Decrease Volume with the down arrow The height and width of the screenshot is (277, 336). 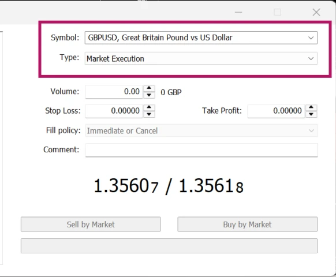click(149, 95)
